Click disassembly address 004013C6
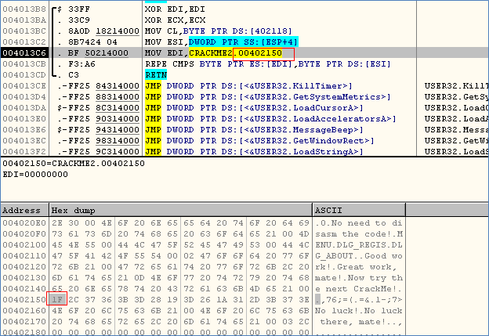The image size is (489, 336). coord(24,52)
